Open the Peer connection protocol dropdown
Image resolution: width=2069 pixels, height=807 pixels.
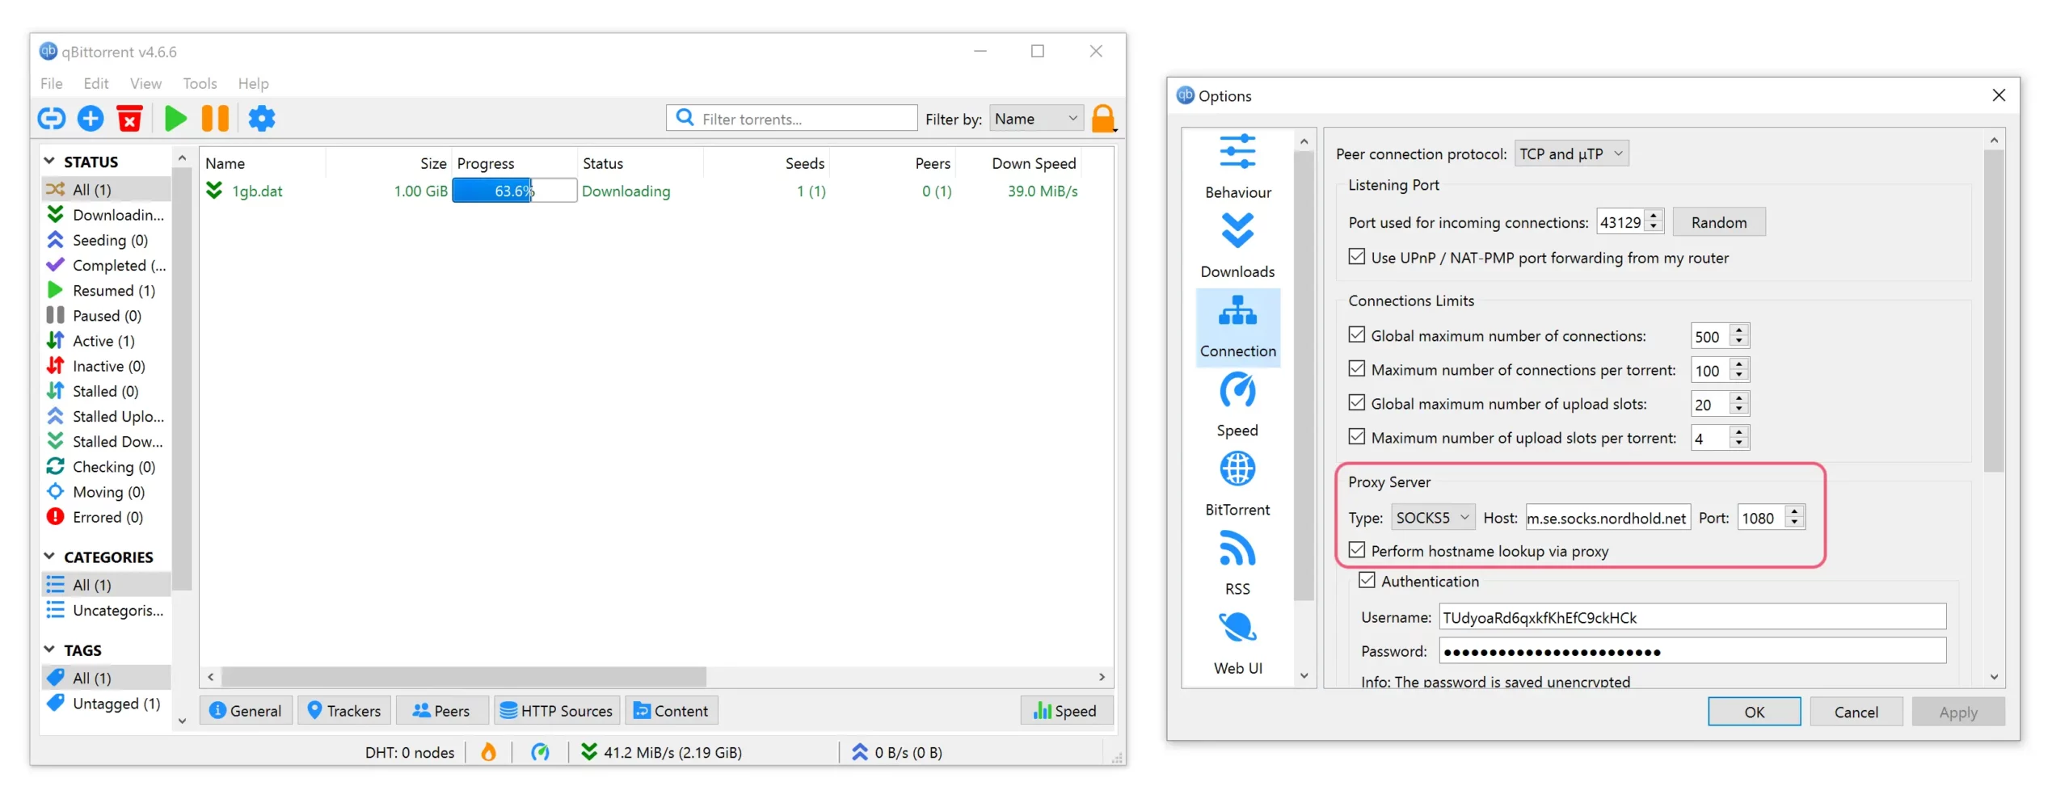click(x=1570, y=153)
